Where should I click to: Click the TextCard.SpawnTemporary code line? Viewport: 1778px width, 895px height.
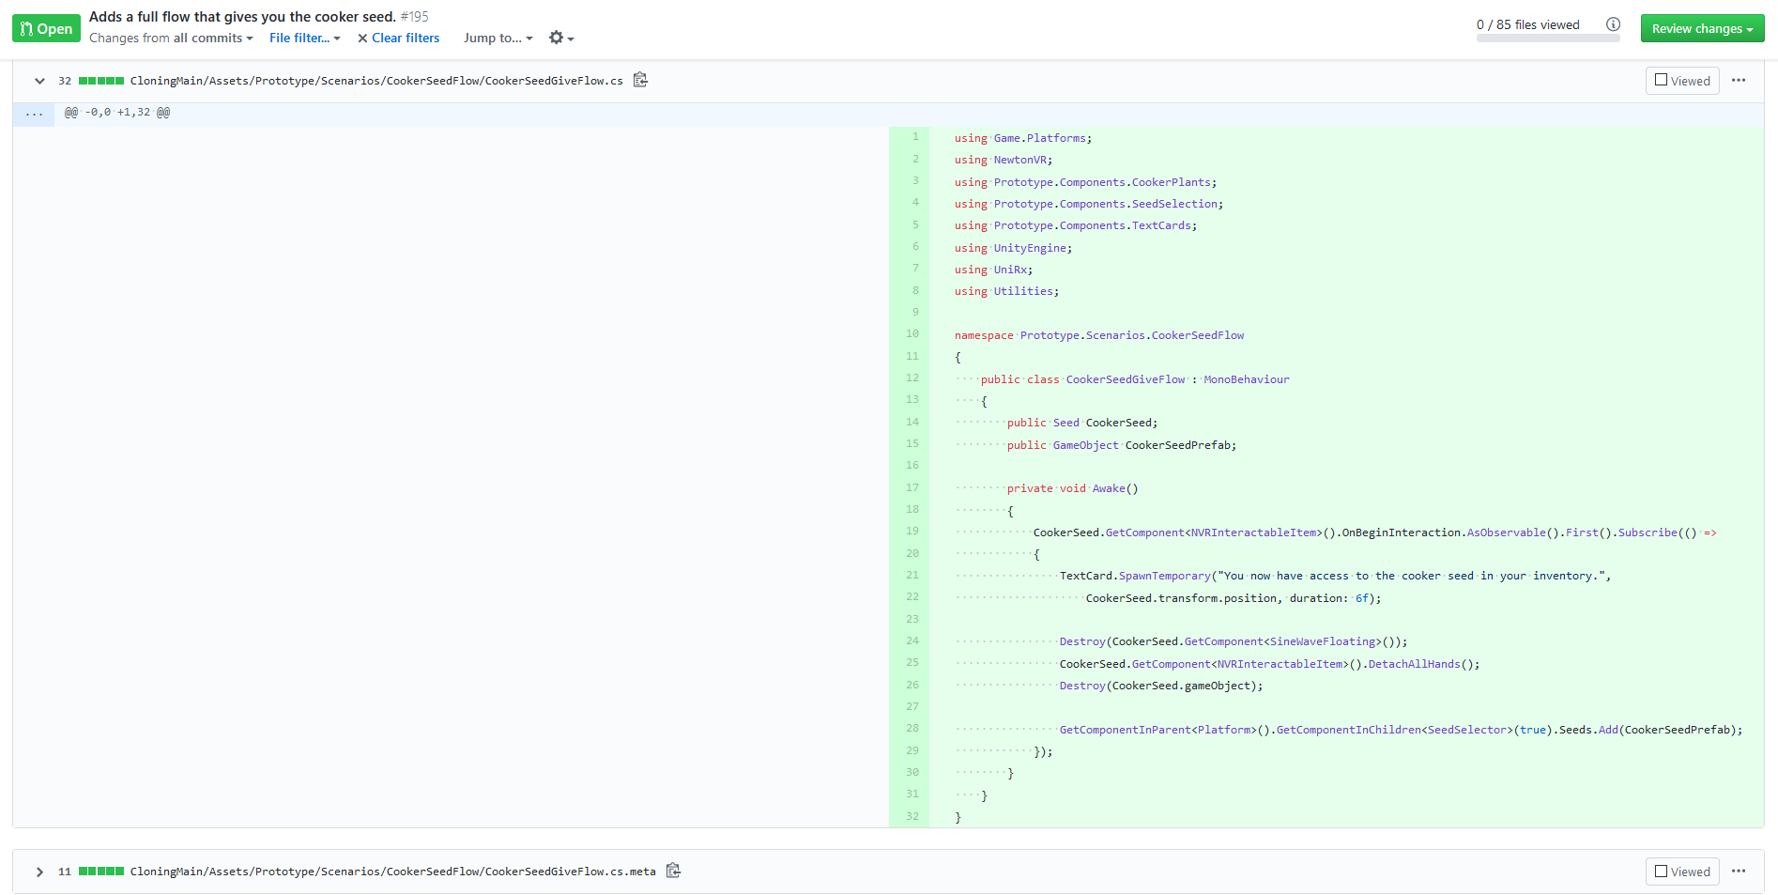coord(1335,576)
